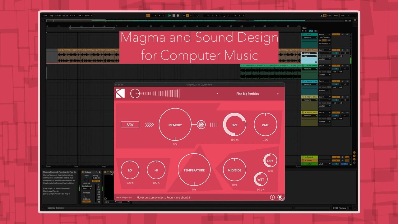Click the RATE knob in Magma
Screen dimensions: 398x224
coord(265,125)
